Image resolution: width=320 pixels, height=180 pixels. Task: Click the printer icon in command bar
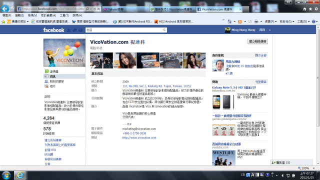(256, 21)
